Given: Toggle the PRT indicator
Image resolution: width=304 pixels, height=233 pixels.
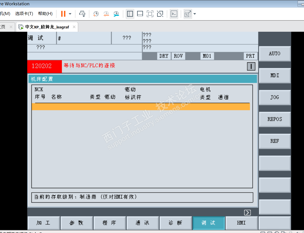Looking at the screenshot, I should [x=251, y=56].
